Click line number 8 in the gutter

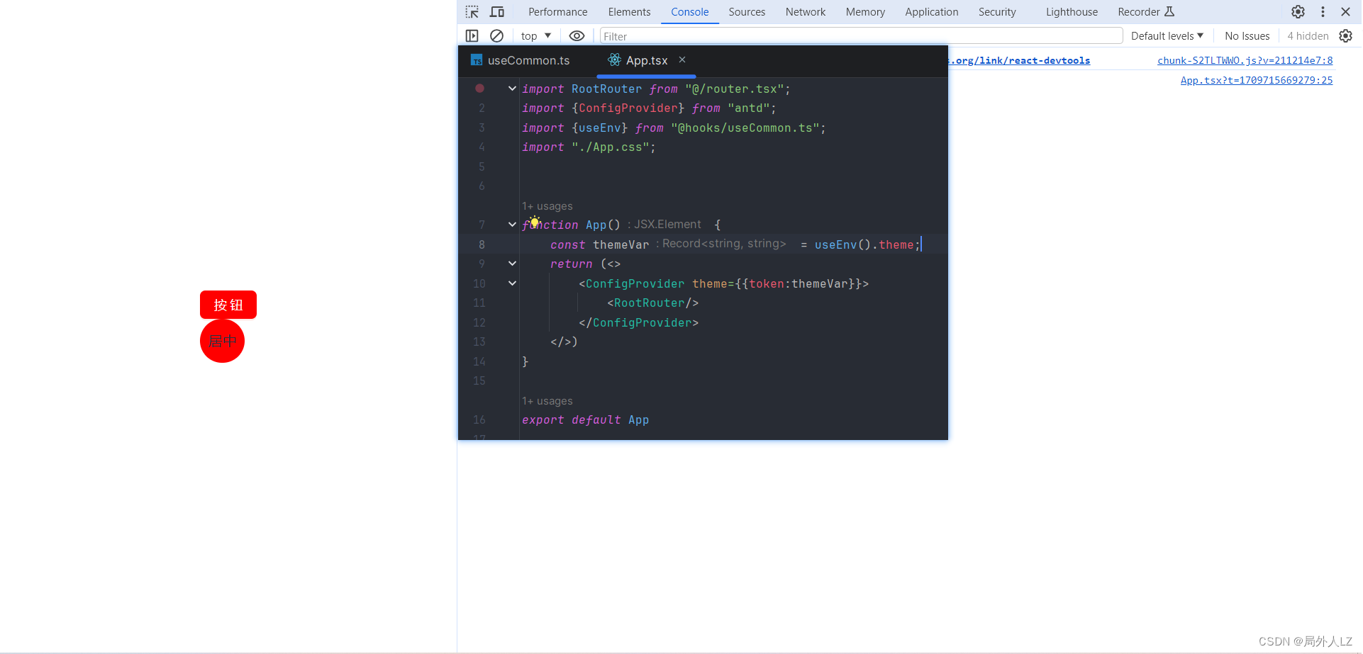pyautogui.click(x=482, y=244)
